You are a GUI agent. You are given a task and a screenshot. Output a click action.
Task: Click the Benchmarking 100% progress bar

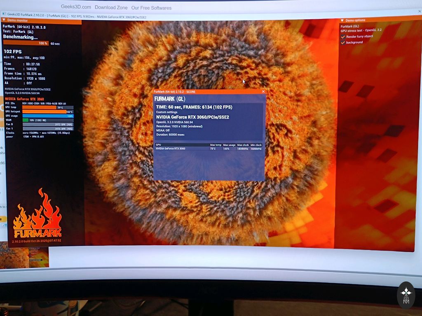[x=26, y=43]
